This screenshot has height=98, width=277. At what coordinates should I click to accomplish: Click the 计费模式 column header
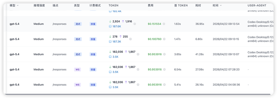(x=95, y=5)
